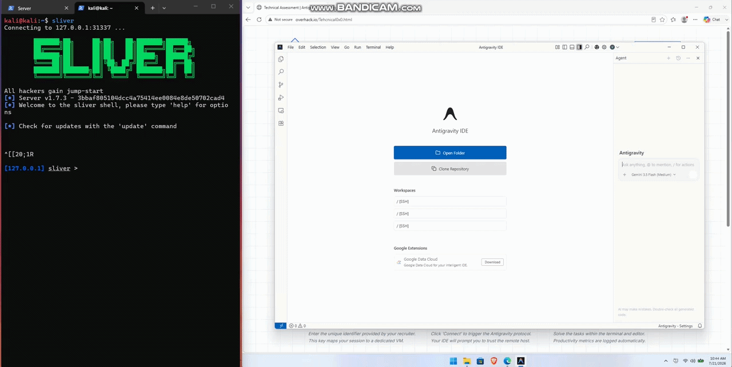The height and width of the screenshot is (367, 732).
Task: Open the Run menu
Action: (x=357, y=47)
